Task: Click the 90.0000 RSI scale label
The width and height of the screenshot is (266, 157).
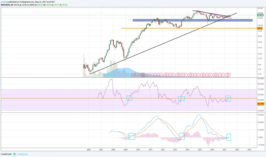Action: tap(261, 78)
